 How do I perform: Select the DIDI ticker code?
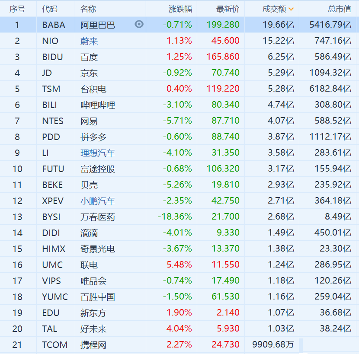(x=51, y=233)
